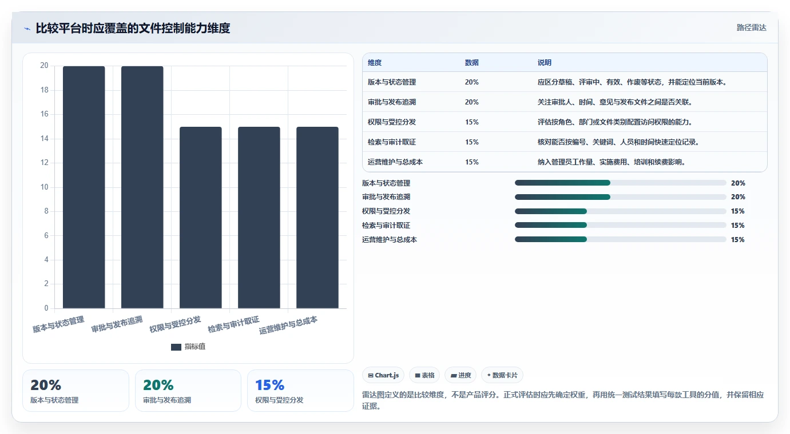Screen dimensions: 790x434
Task: Click the 运营维护与总成本 table cell
Action: (395, 162)
